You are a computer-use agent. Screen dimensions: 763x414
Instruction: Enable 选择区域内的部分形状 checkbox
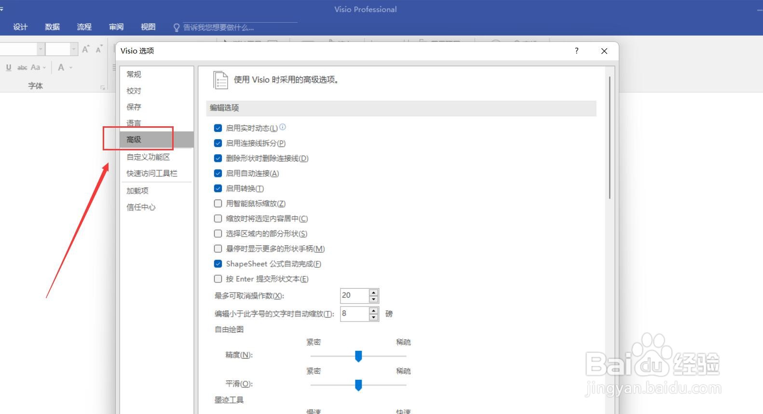[x=218, y=233]
